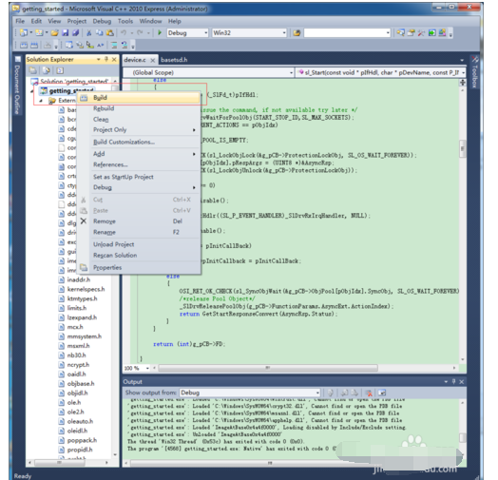The width and height of the screenshot is (498, 480).
Task: Click the Find text input field
Action: point(345,32)
